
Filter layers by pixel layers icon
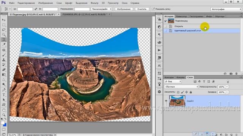[x=195, y=82]
